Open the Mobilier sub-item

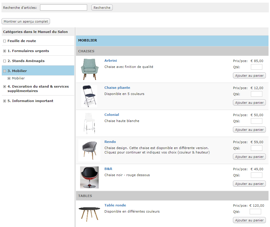pyautogui.click(x=18, y=78)
